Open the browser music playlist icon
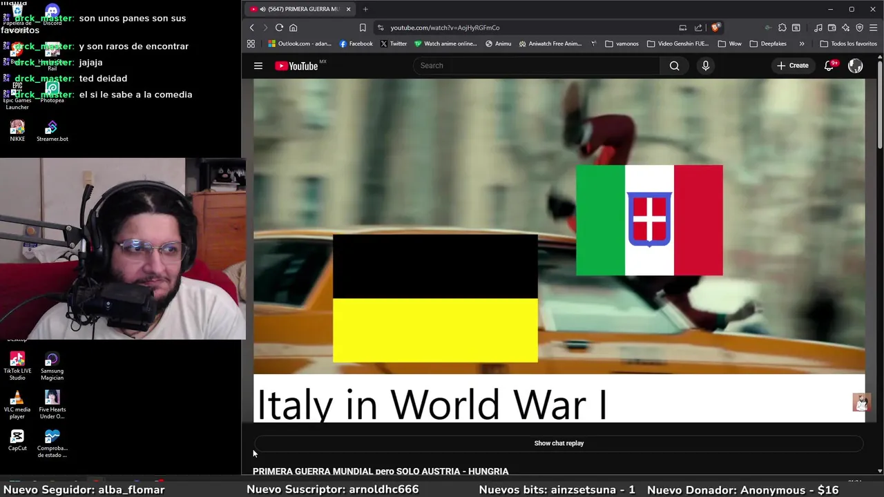Viewport: 884px width, 497px height. click(818, 28)
